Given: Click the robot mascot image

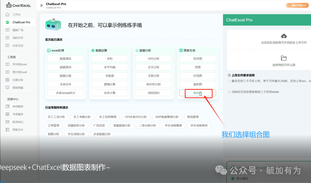Looking at the screenshot, I should [x=53, y=24].
